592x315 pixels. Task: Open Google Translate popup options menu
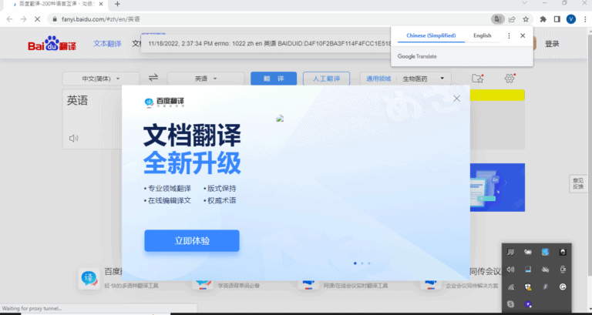509,35
